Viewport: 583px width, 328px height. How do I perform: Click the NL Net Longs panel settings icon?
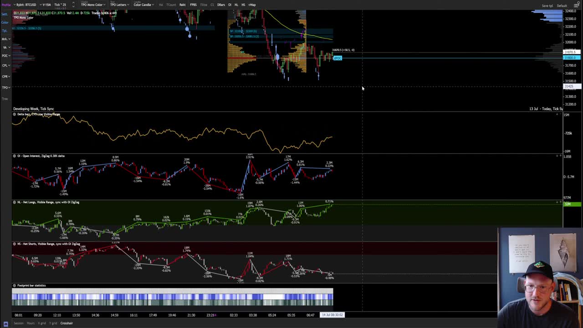14,202
